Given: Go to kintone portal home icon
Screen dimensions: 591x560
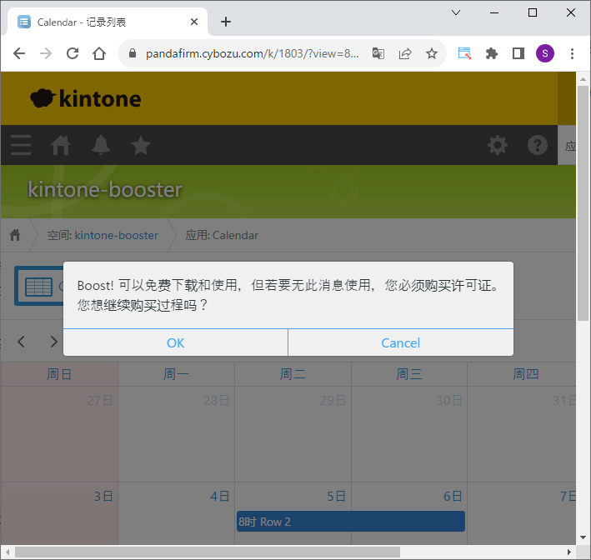Looking at the screenshot, I should pyautogui.click(x=61, y=145).
